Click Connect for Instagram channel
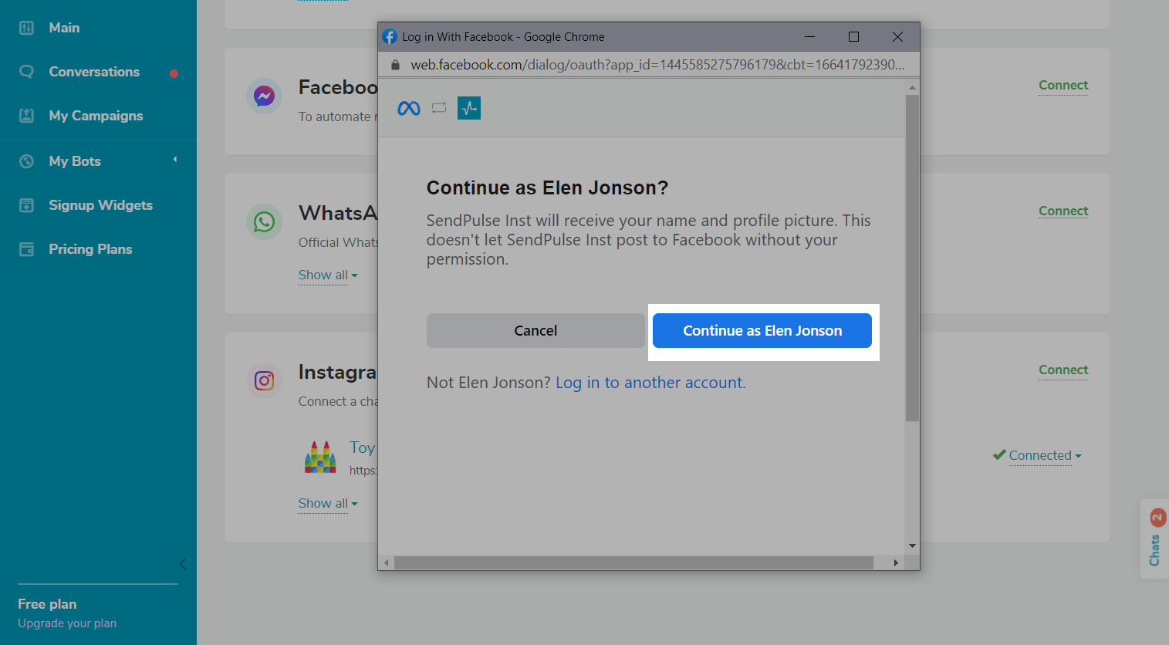1169x645 pixels. pos(1063,370)
